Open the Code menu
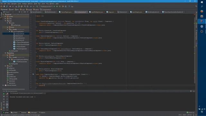This screenshot has height=116, width=206. (19, 4)
